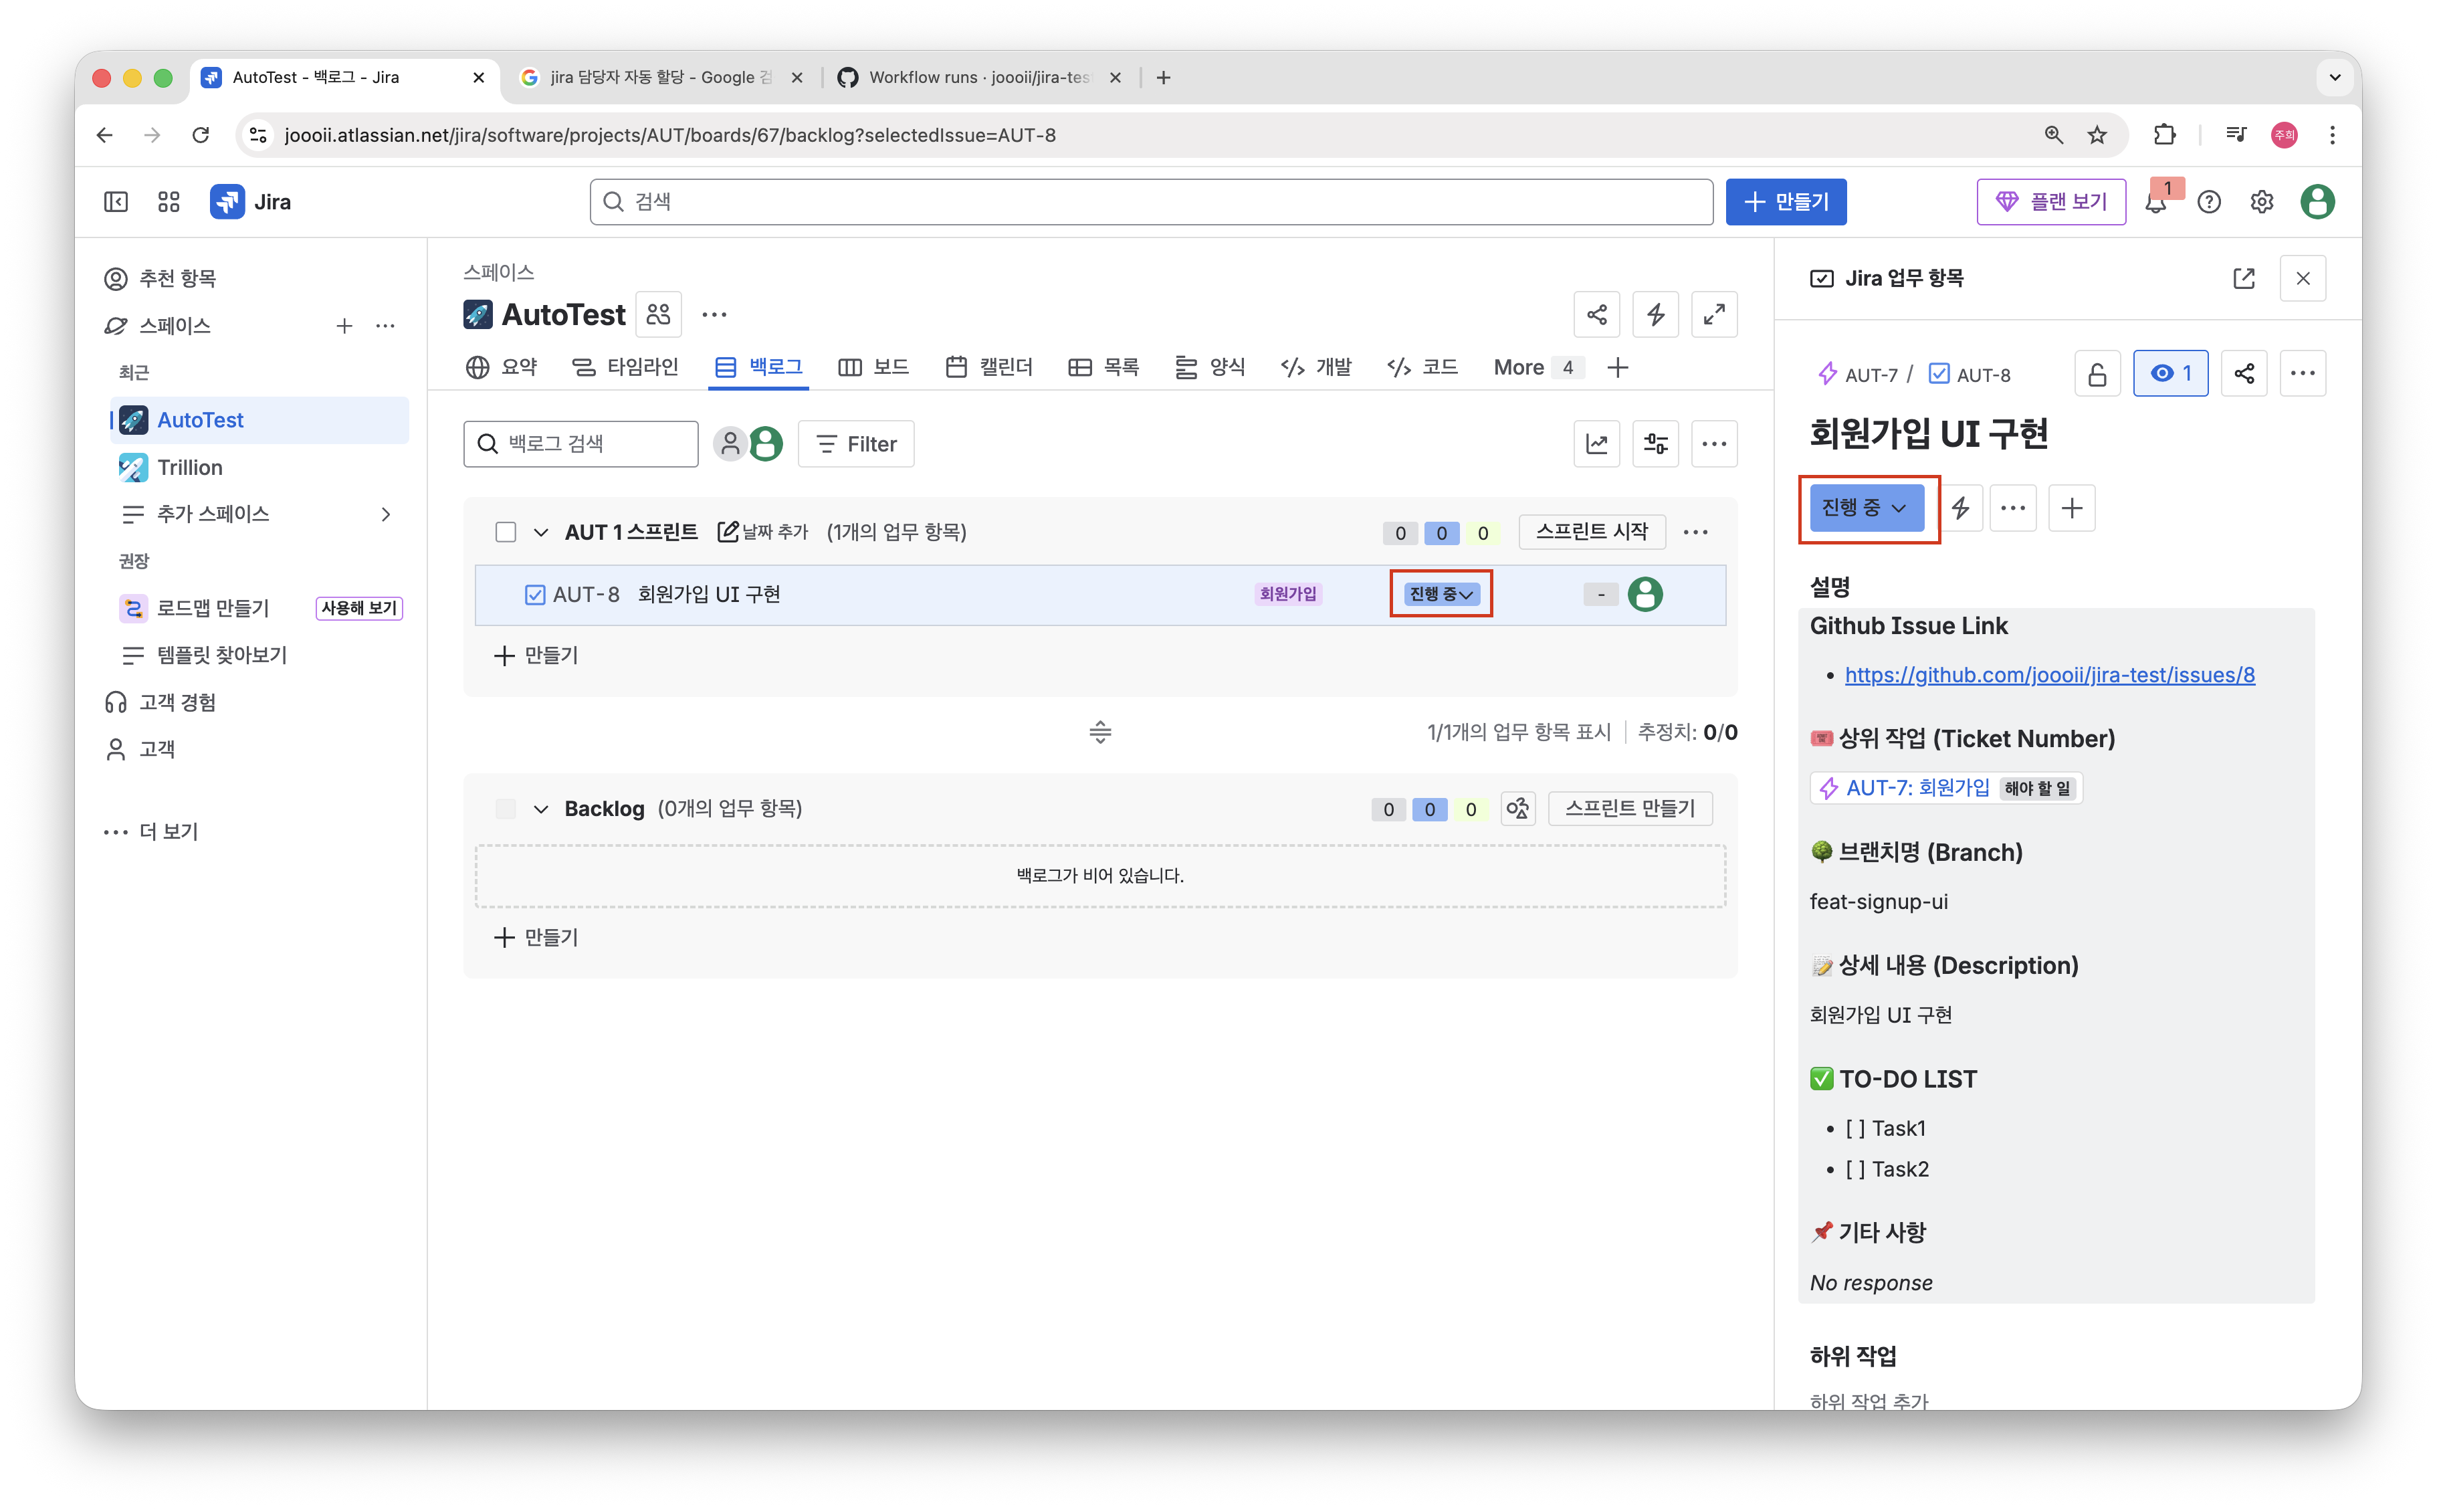Filter by the green assignee avatar
2437x1509 pixels.
[x=766, y=444]
